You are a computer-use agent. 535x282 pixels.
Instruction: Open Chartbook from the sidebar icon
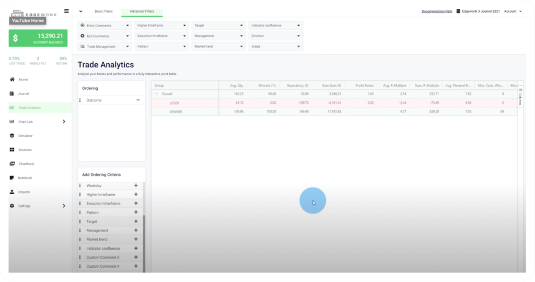(x=11, y=163)
